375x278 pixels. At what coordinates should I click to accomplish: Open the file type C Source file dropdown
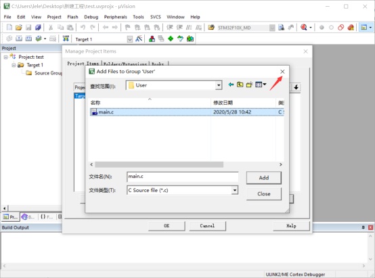click(235, 190)
